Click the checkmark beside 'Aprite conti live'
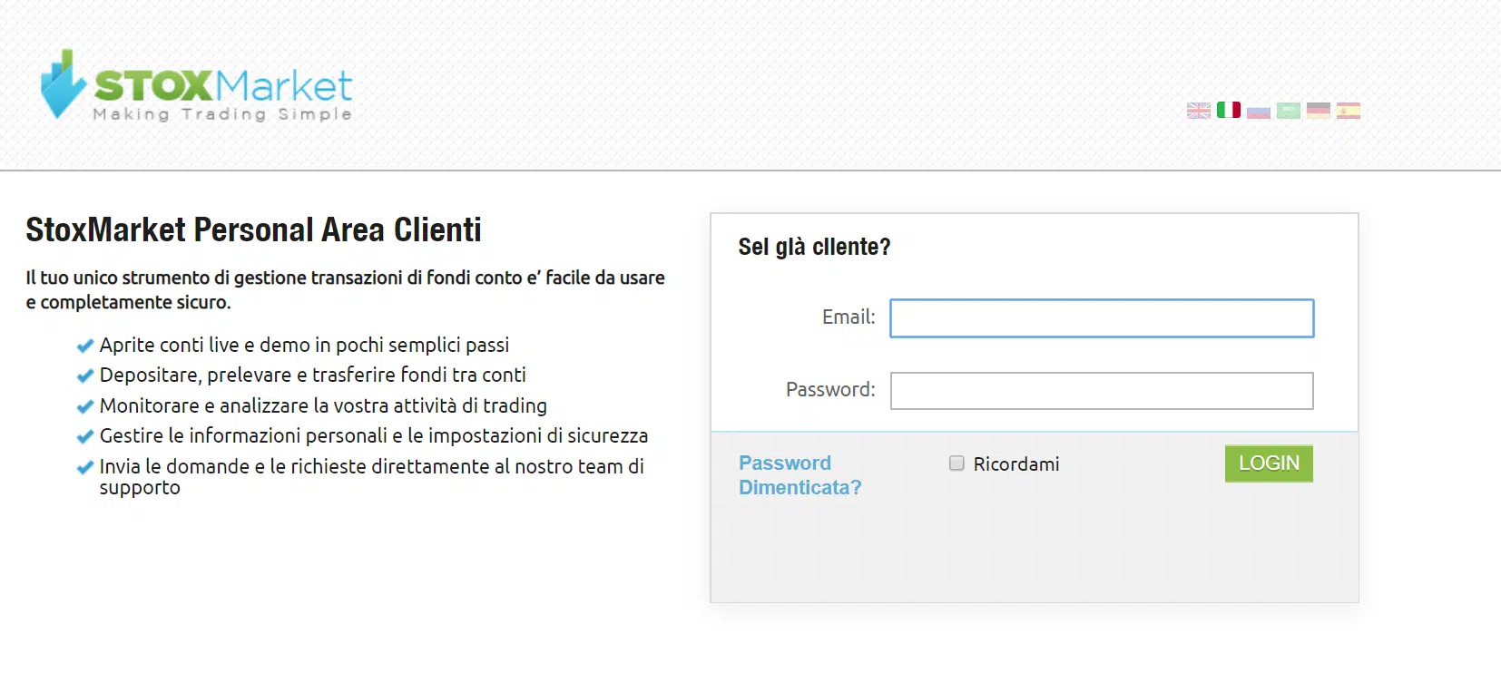The image size is (1501, 673). tap(85, 346)
